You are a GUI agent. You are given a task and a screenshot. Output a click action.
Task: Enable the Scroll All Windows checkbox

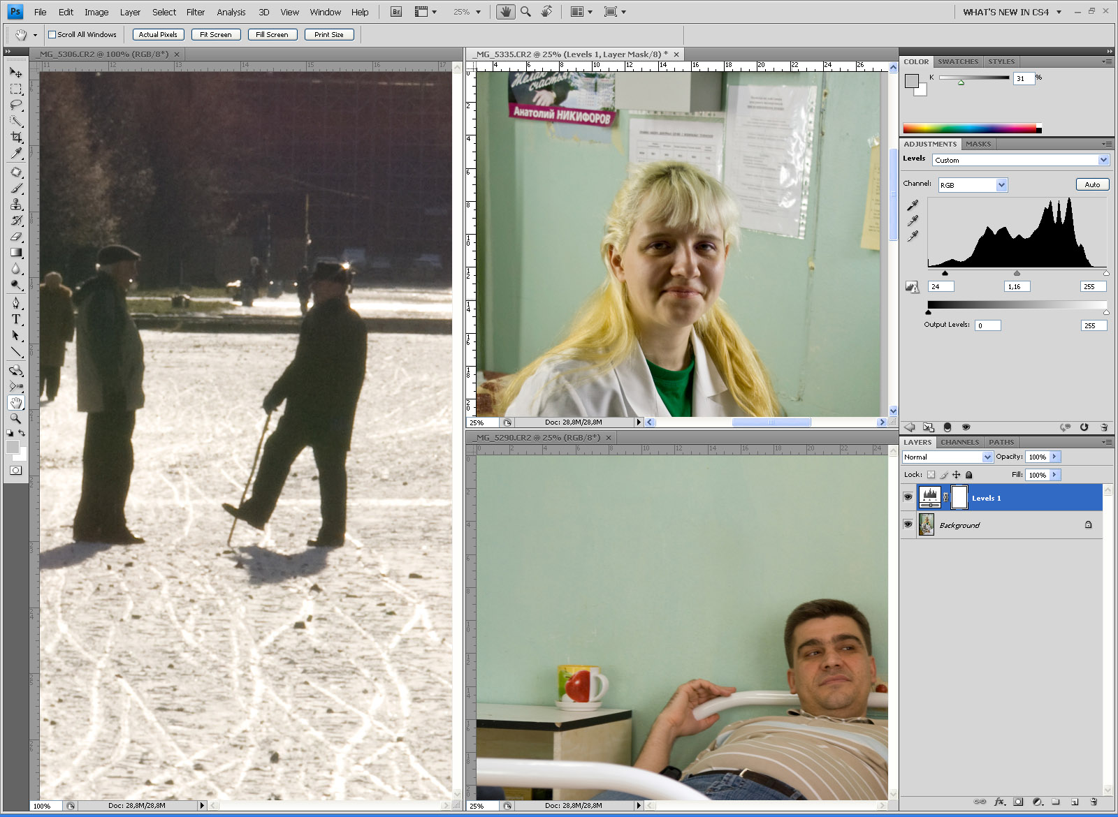[x=52, y=34]
